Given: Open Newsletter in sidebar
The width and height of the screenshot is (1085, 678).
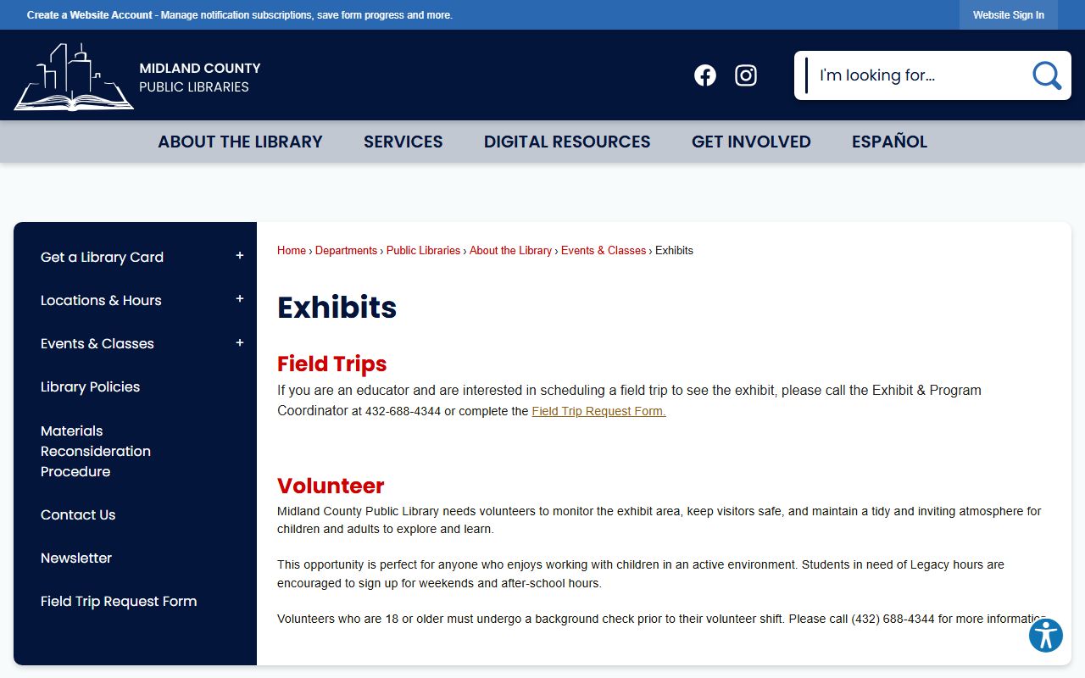Looking at the screenshot, I should click(76, 558).
